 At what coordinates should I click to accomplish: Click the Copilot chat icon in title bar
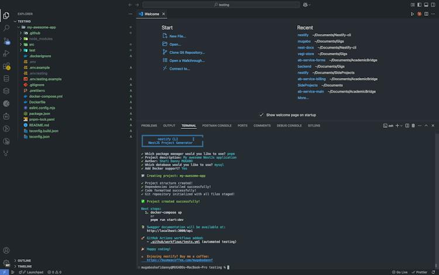[x=305, y=5]
